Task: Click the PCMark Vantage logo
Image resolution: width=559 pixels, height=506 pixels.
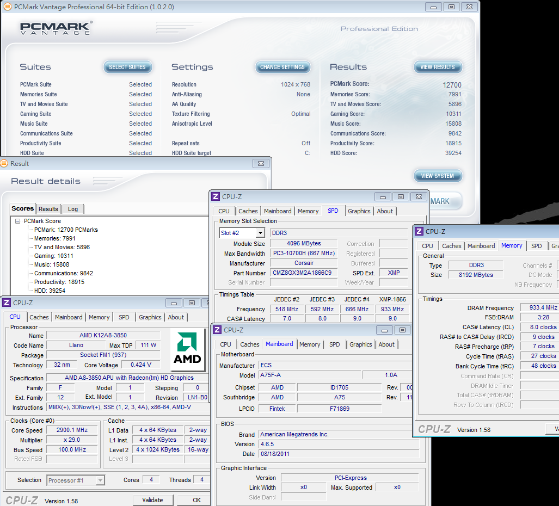Action: click(x=56, y=28)
